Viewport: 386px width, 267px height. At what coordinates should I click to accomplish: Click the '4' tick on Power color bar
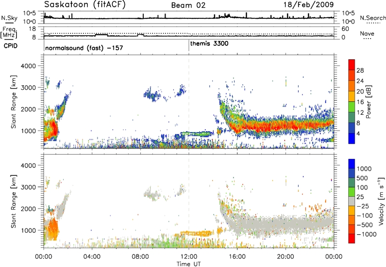pyautogui.click(x=358, y=133)
